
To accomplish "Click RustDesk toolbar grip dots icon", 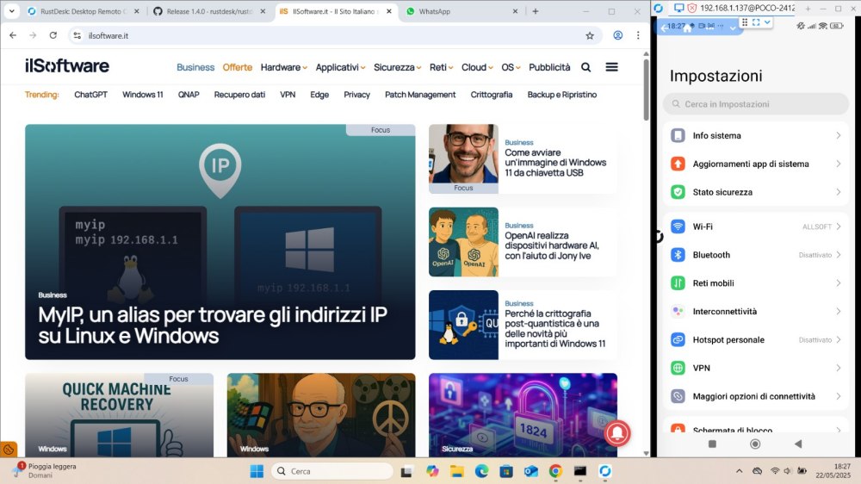I will click(745, 22).
